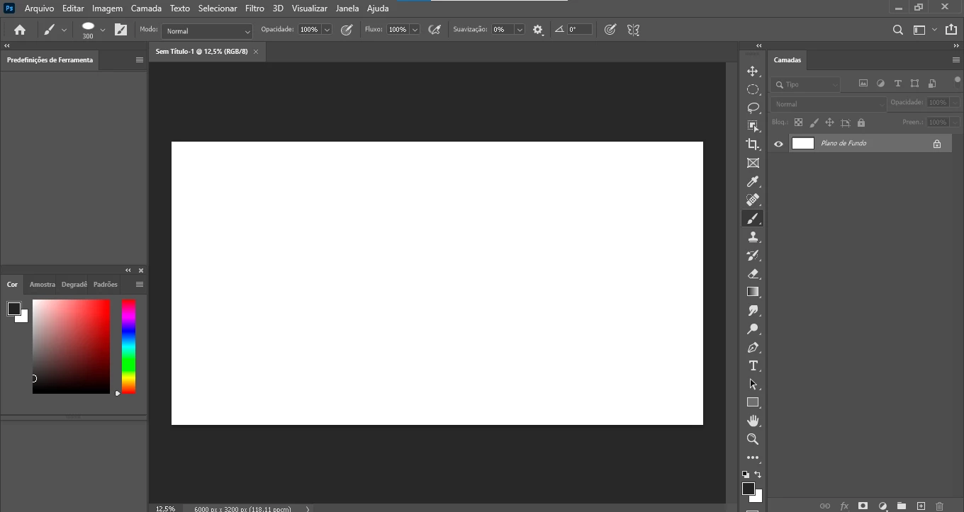Toggle lock transparent pixels in Camadas
The image size is (964, 512).
(x=798, y=123)
